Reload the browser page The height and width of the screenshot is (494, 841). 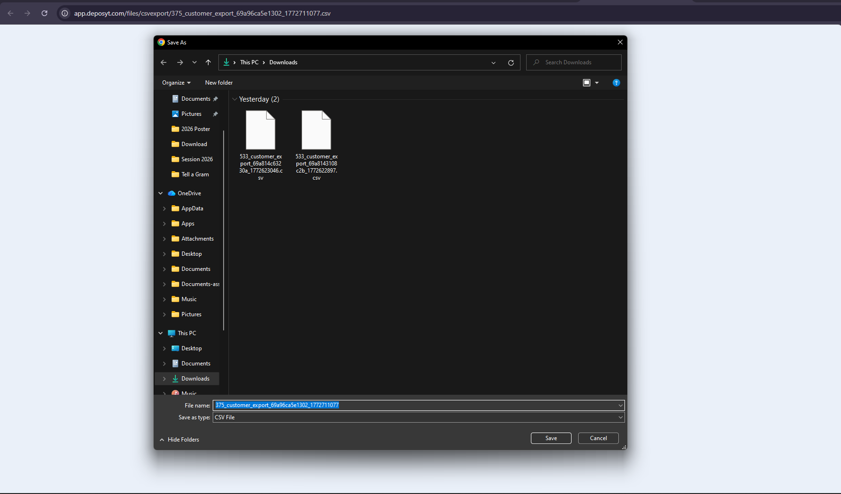click(x=44, y=13)
